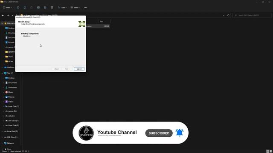Collapse the This PC node
This screenshot has width=273, height=153.
coord(2,73)
